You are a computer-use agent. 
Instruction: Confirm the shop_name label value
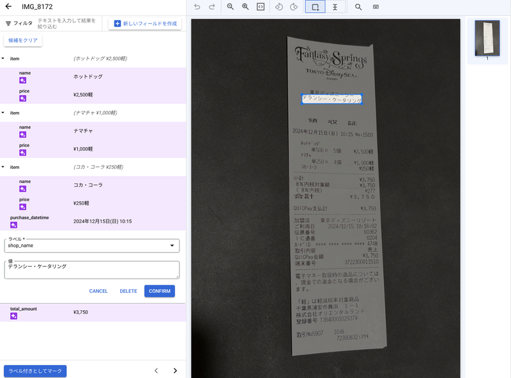(160, 291)
